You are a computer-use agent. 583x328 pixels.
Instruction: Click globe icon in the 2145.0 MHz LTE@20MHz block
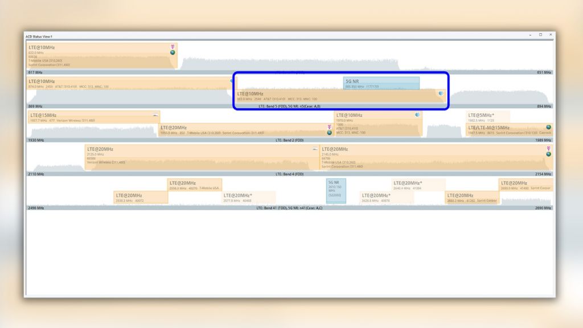[x=548, y=154]
